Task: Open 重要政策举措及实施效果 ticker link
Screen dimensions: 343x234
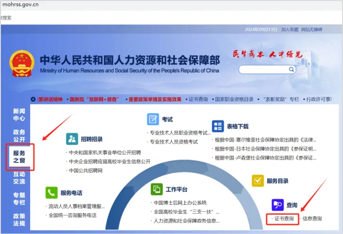Action: (x=155, y=99)
